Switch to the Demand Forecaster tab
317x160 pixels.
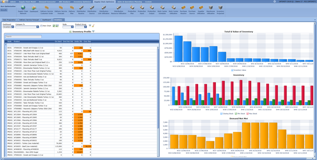pos(47,2)
